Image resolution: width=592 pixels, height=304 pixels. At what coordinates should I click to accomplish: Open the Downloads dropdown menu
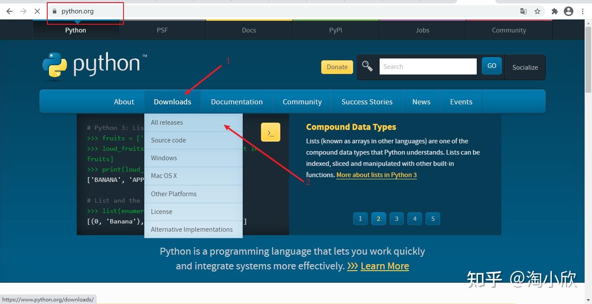172,101
